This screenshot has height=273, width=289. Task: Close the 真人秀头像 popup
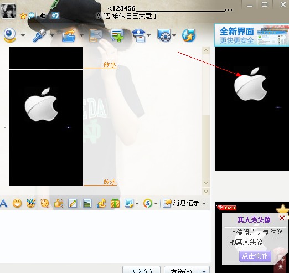point(282,218)
